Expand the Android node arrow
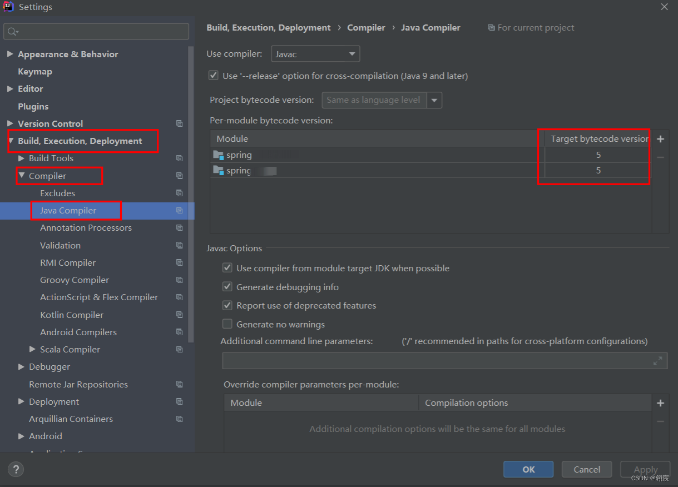The height and width of the screenshot is (487, 678). point(21,436)
